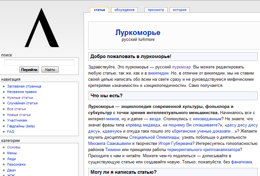Click the «русский lurkmore» subtitle text
Viewport: 260px width, 176px height.
pyautogui.click(x=138, y=40)
